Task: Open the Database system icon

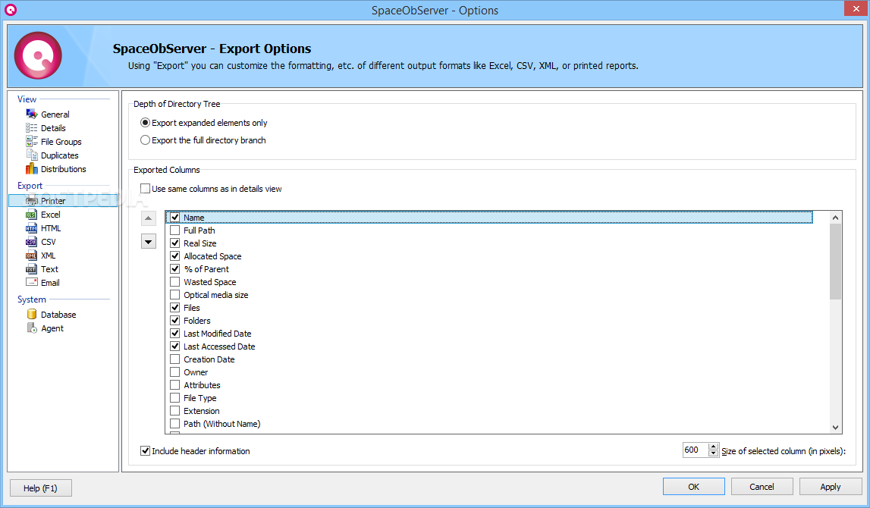Action: tap(32, 315)
